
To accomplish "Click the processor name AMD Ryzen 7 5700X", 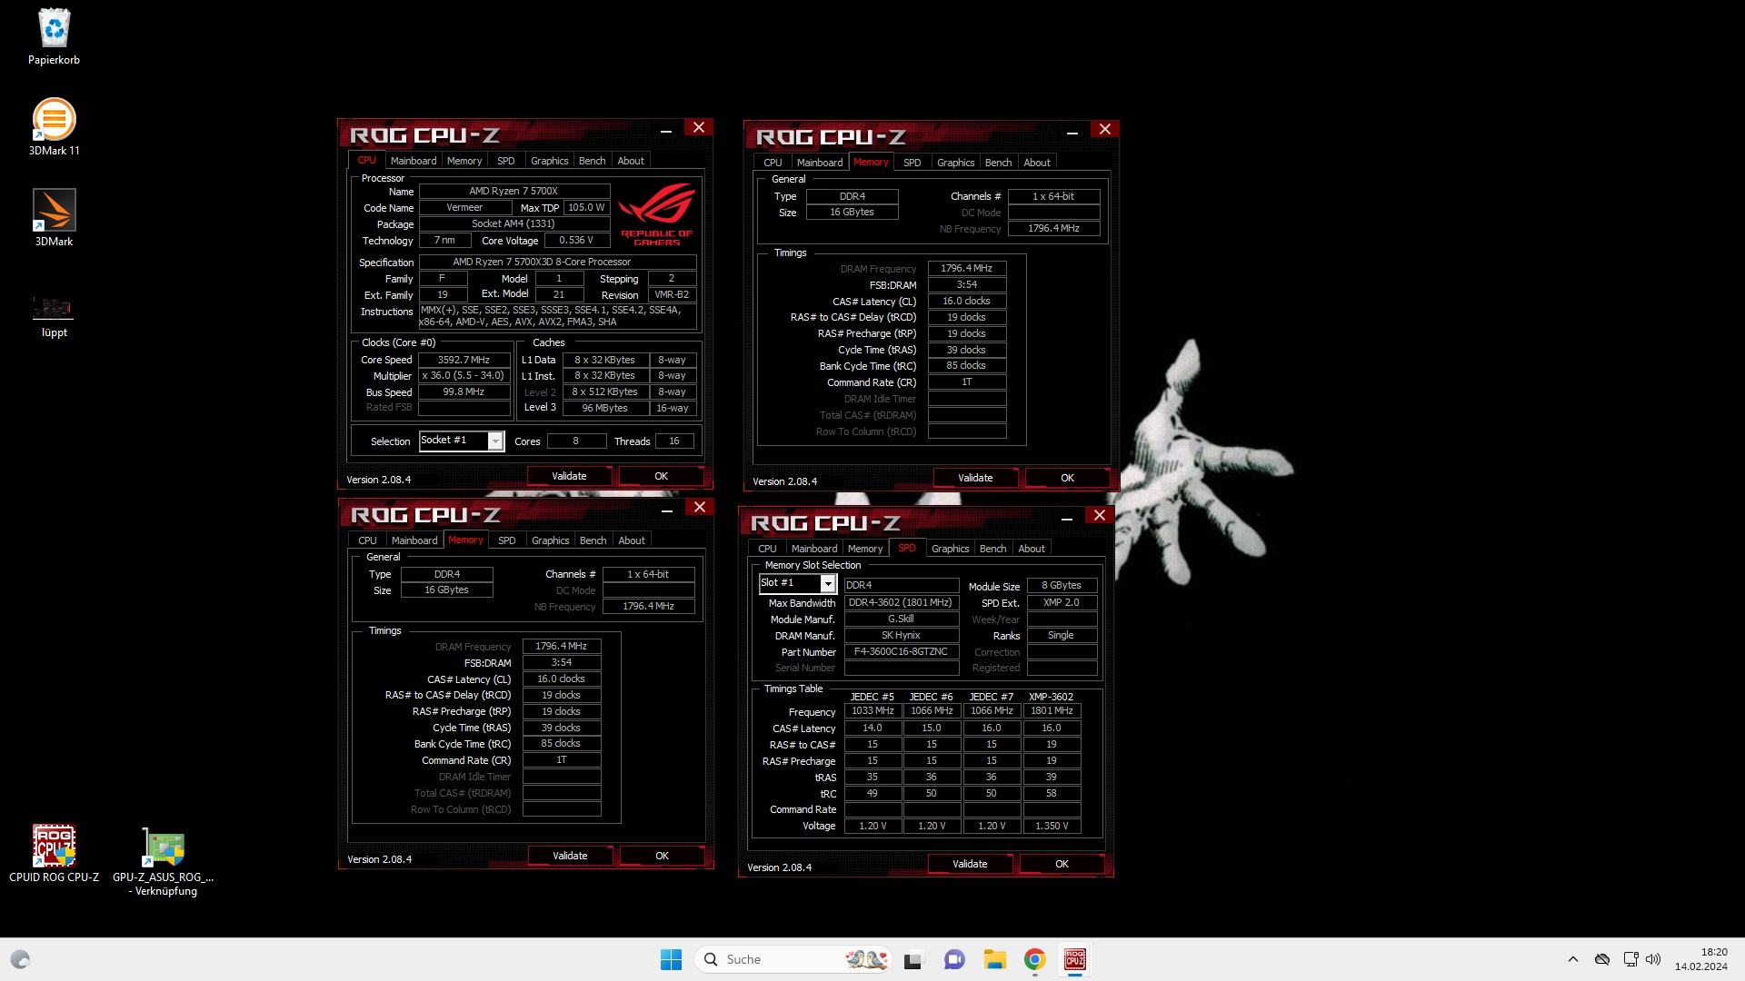I will 513,191.
